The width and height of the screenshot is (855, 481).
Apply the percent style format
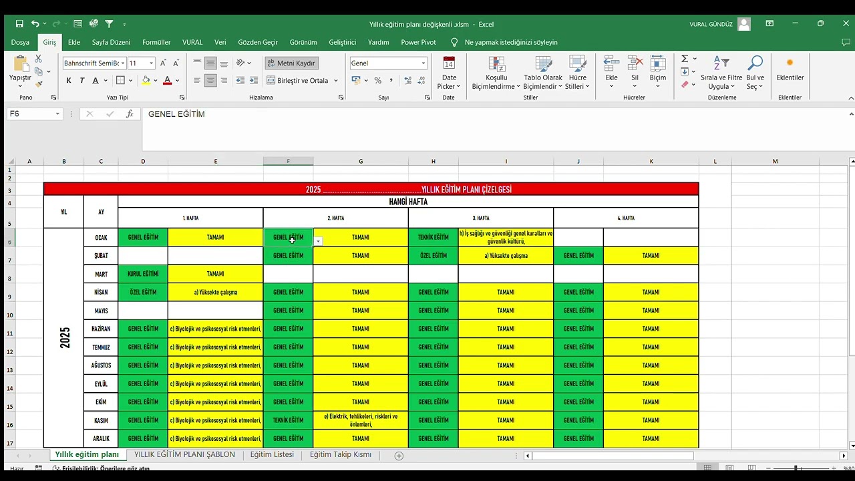[x=378, y=80]
